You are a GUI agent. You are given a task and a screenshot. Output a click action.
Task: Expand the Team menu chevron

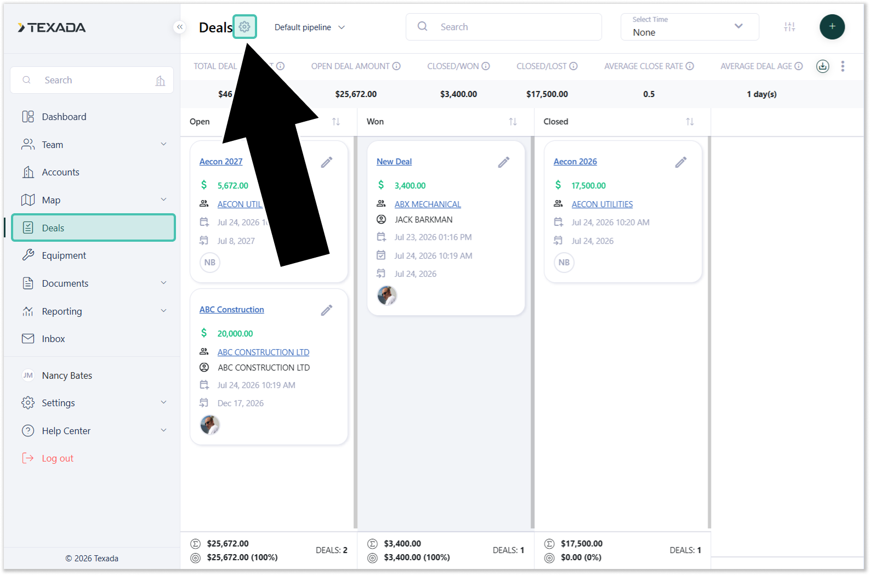pos(163,144)
